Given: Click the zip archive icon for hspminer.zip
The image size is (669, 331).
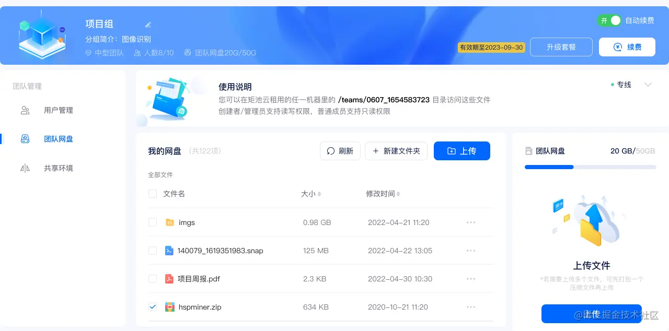Looking at the screenshot, I should (169, 307).
